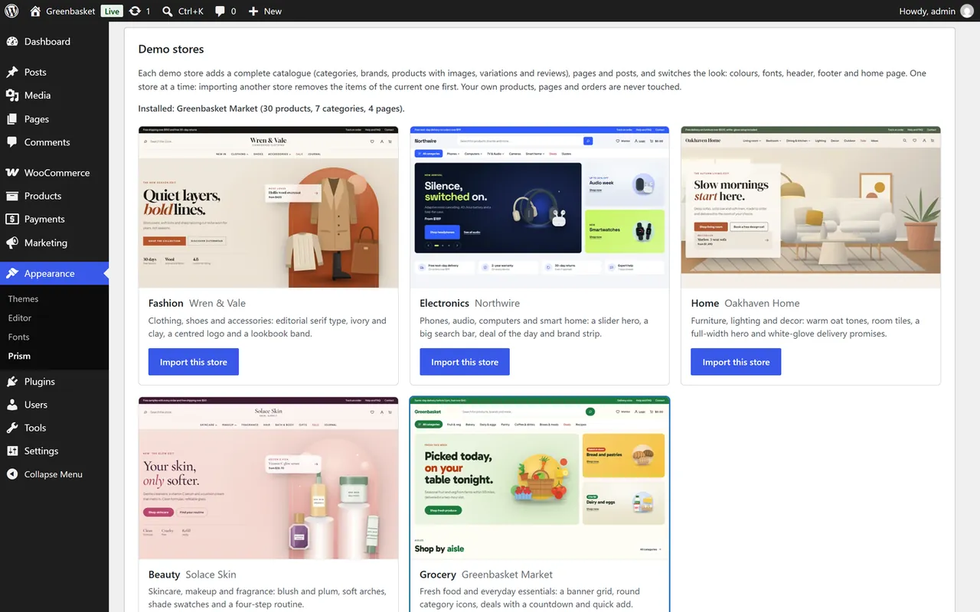Click the Live status badge
980x612 pixels.
tap(112, 11)
